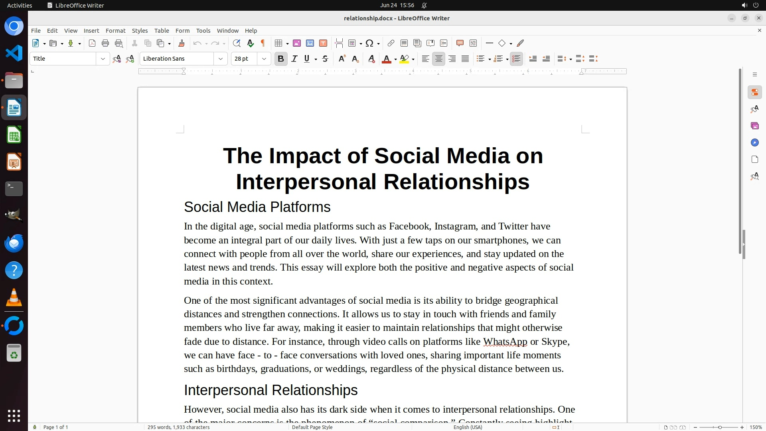Click word count in status bar

pos(178,427)
